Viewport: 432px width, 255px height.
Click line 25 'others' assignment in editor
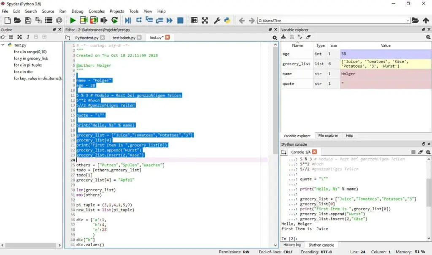coord(120,165)
